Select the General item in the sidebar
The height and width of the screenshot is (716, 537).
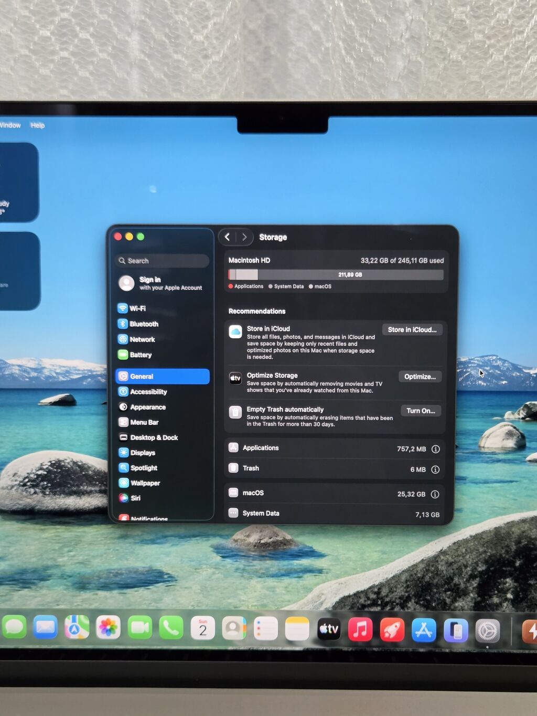163,377
